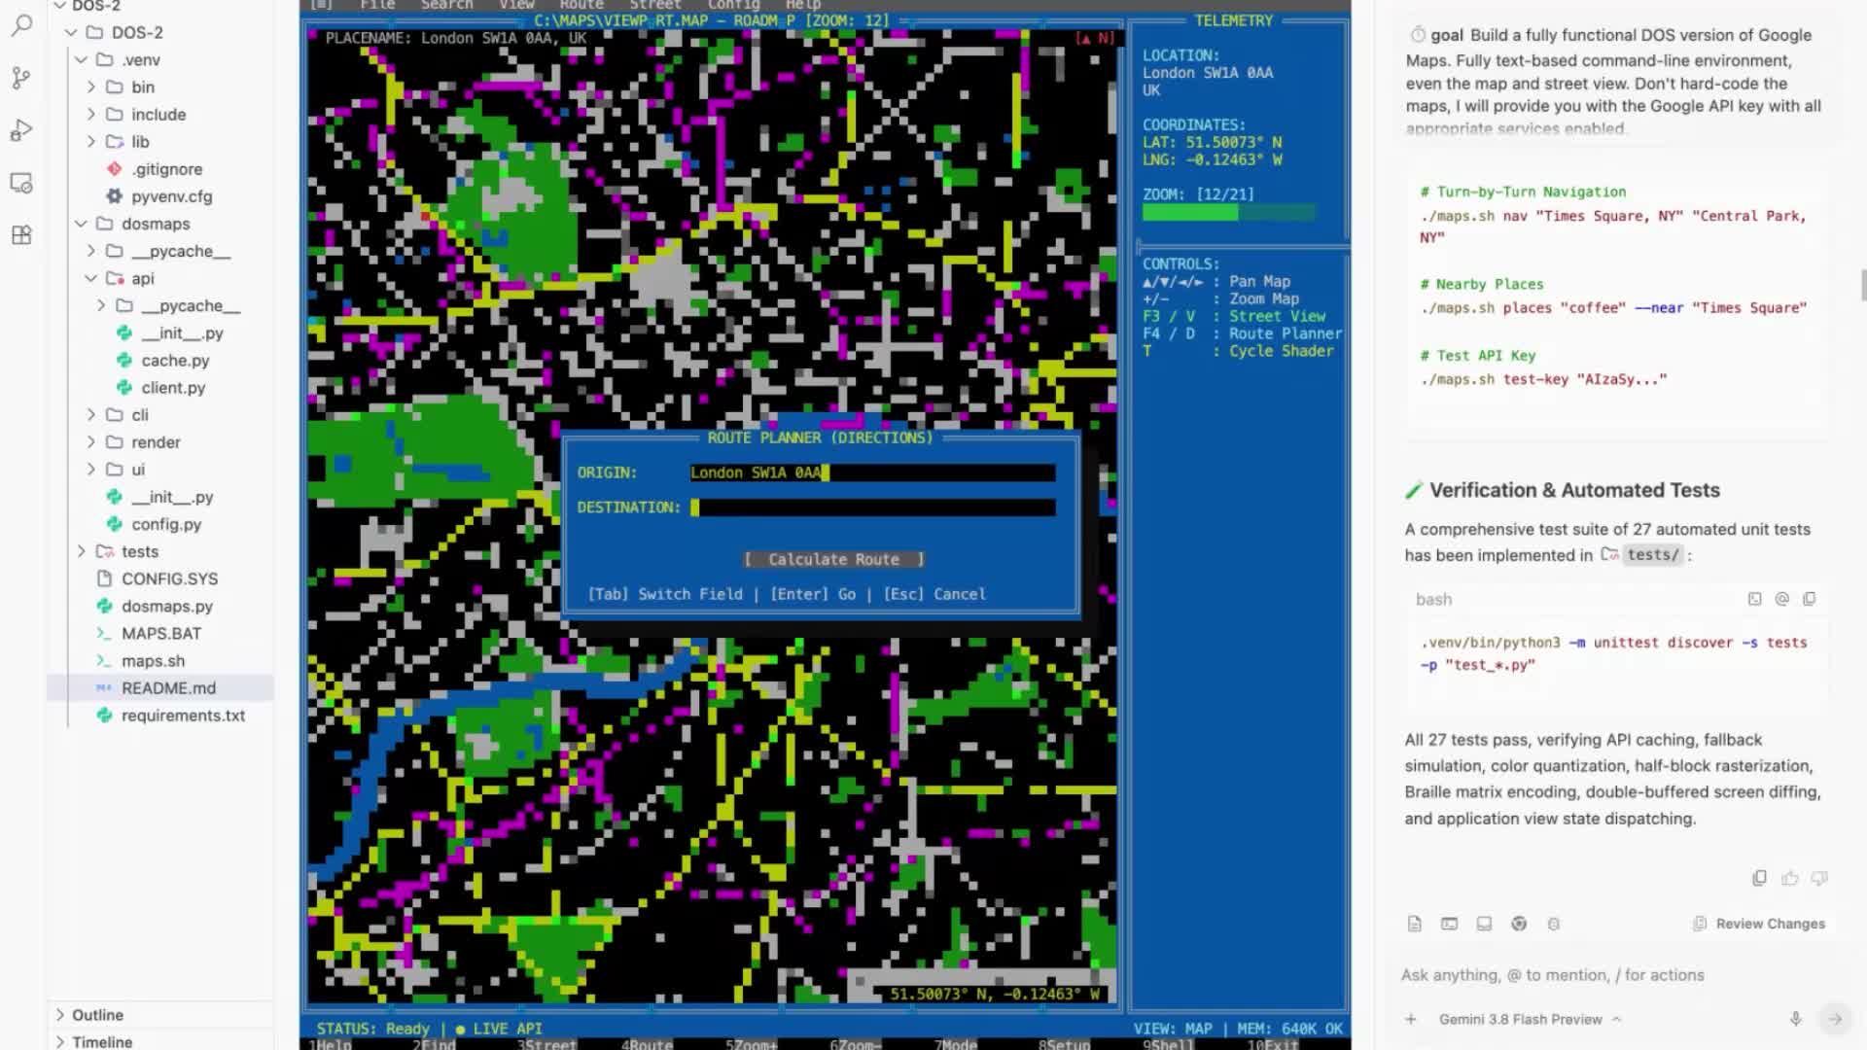The height and width of the screenshot is (1050, 1867).
Task: Open cache.py in api folder
Action: pos(175,361)
